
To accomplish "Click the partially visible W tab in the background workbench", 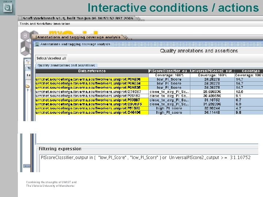I will pyautogui.click(x=29, y=68).
